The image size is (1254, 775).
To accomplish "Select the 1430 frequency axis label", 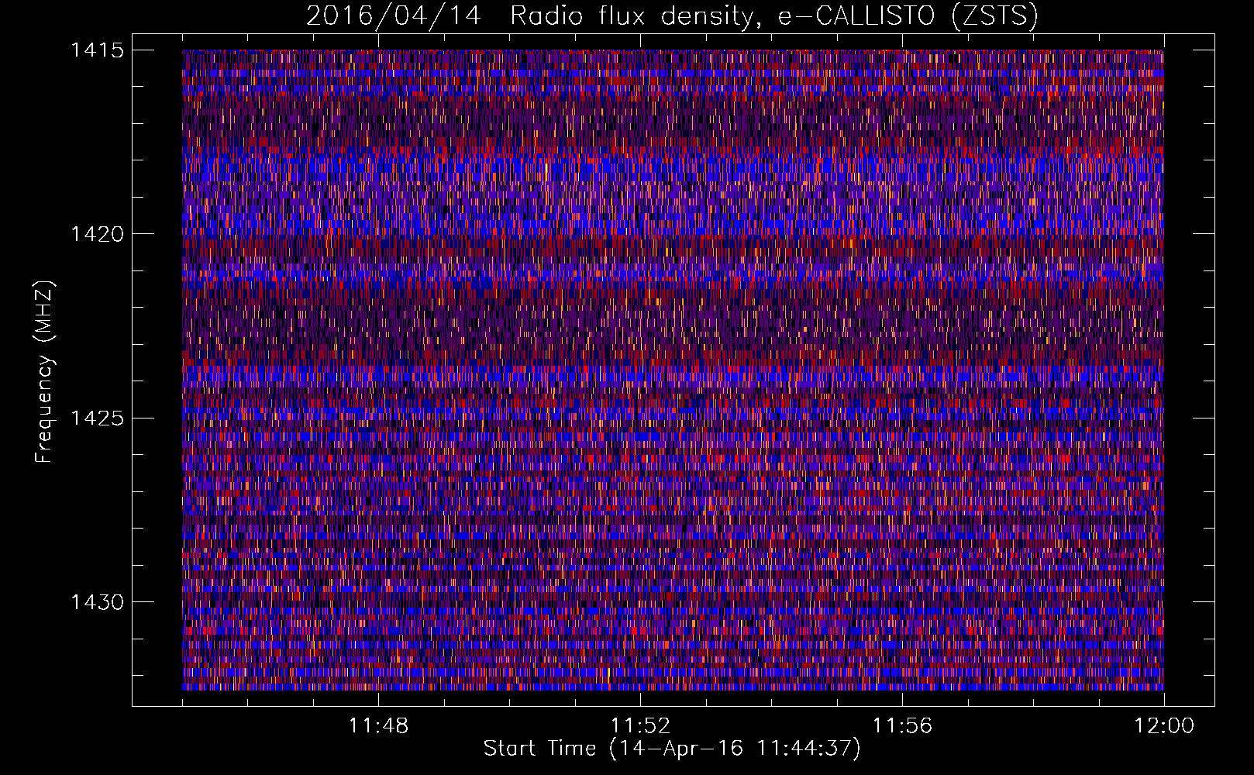I will [x=97, y=602].
